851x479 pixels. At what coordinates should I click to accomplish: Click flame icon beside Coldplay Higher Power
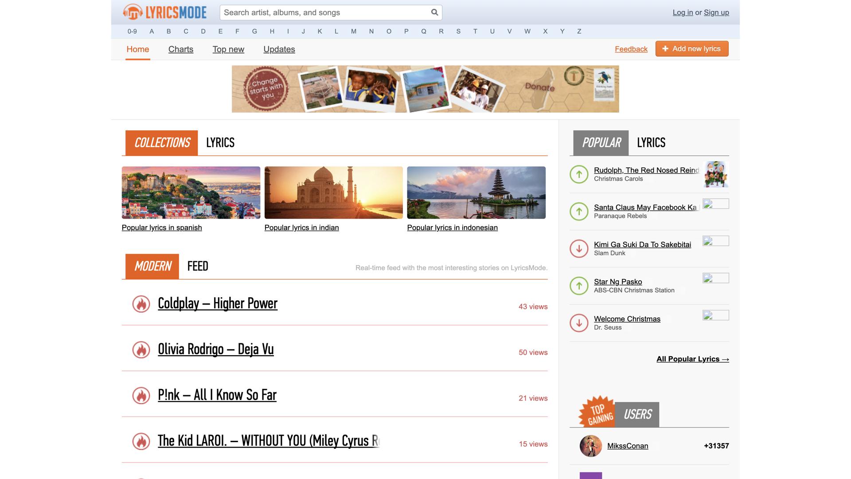click(141, 304)
